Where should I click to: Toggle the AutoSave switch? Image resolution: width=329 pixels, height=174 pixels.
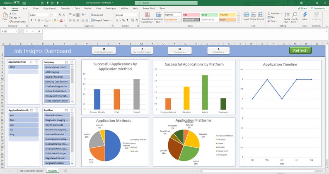17,3
